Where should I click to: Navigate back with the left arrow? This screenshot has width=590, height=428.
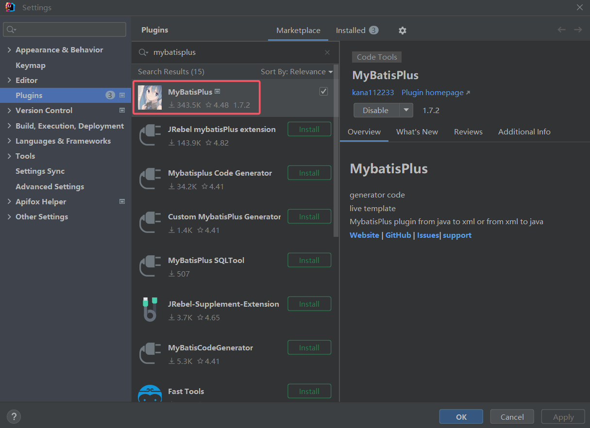coord(561,30)
